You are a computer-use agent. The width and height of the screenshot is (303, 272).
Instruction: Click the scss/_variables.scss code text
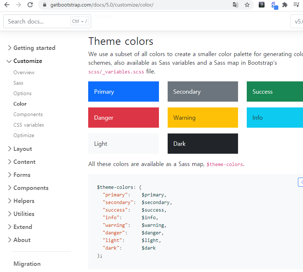pyautogui.click(x=116, y=72)
